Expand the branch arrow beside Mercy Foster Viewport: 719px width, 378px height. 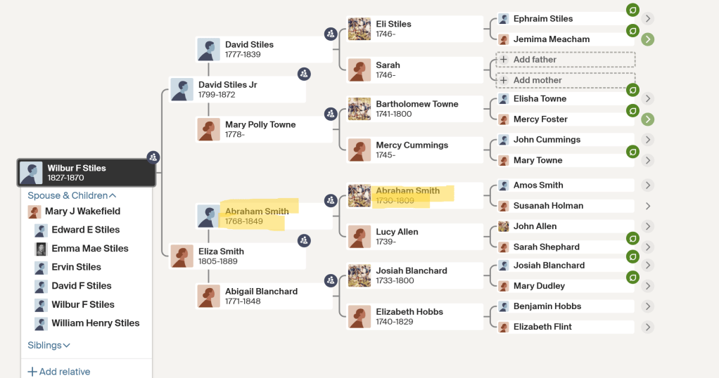pyautogui.click(x=647, y=119)
